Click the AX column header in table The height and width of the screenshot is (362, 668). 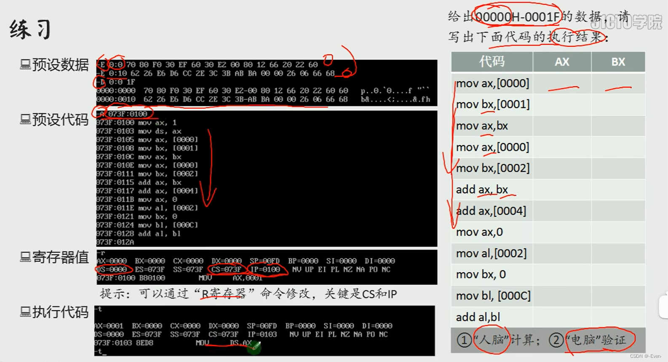coord(562,62)
